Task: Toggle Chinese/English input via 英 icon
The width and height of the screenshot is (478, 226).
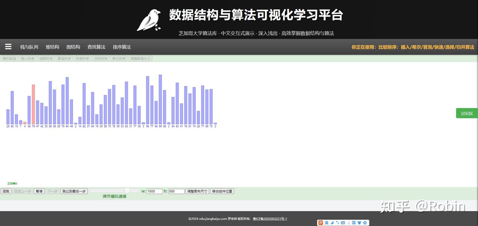Action: click(x=327, y=223)
